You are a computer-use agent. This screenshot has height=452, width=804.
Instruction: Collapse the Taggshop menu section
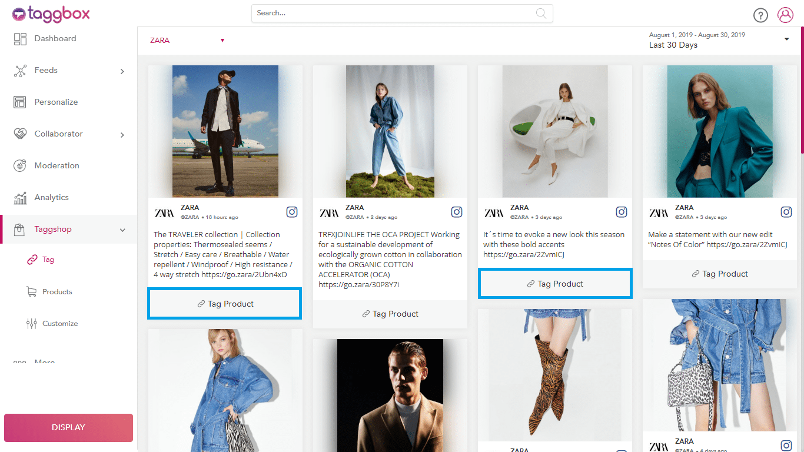click(x=122, y=230)
